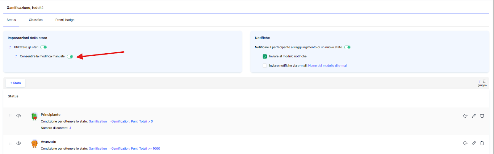Toggle the Utilizzare gli stati switch
Screen dimensions: 494x154
click(x=44, y=47)
